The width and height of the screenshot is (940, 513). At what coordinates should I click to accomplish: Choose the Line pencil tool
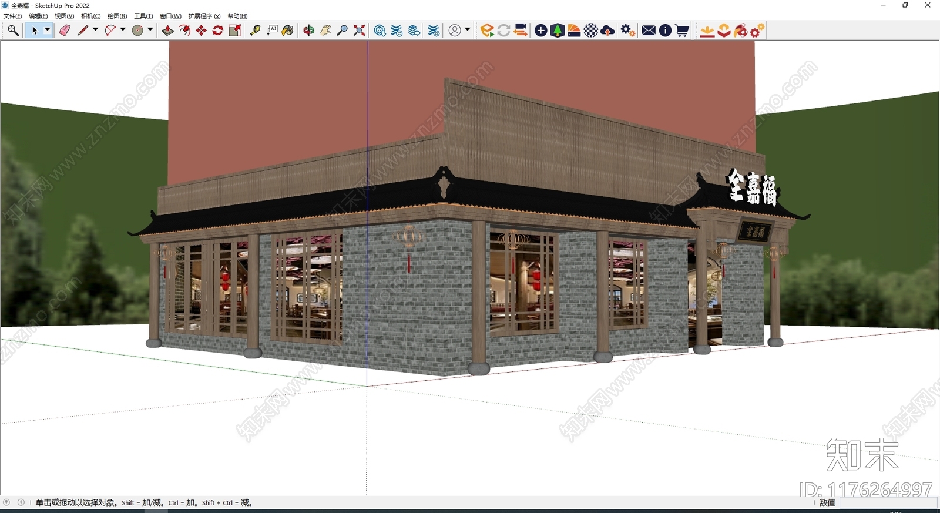pyautogui.click(x=83, y=31)
